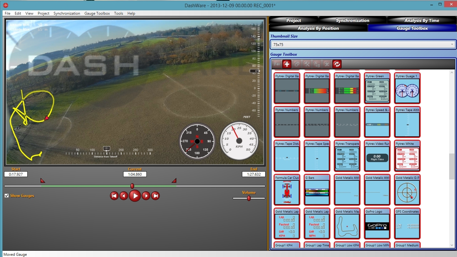Click the DashWare app icon in title bar
Viewport: 457px width, 257px height.
pos(5,5)
